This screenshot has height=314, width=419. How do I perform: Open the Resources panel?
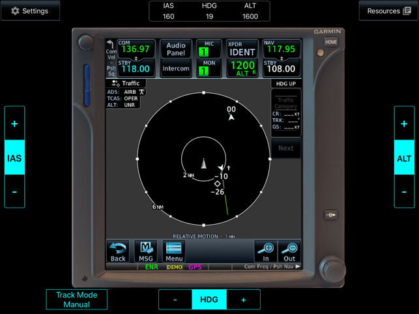pos(388,11)
